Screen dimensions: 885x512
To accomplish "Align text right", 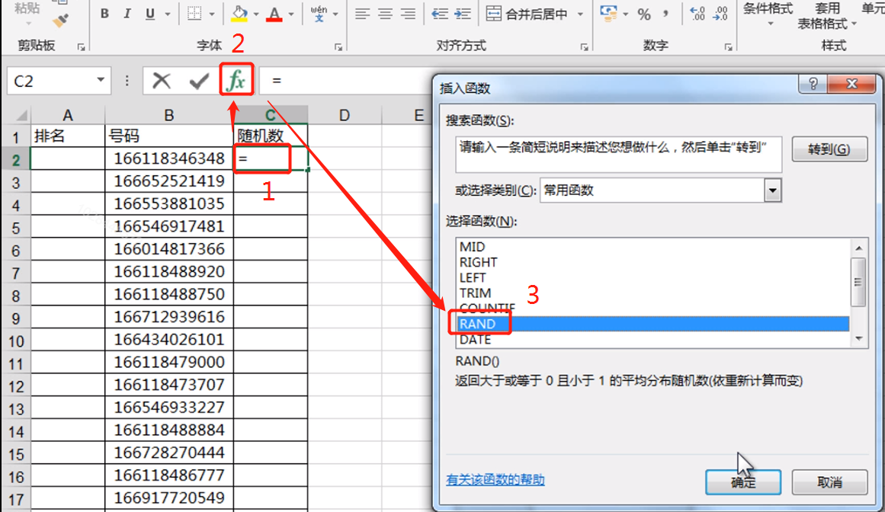I will click(x=408, y=14).
